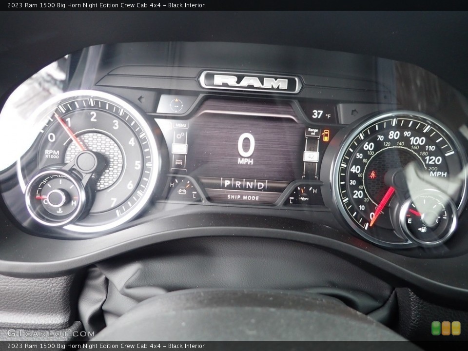Tap the 37 °F outside temperature
The height and width of the screenshot is (351, 468).
(x=321, y=114)
